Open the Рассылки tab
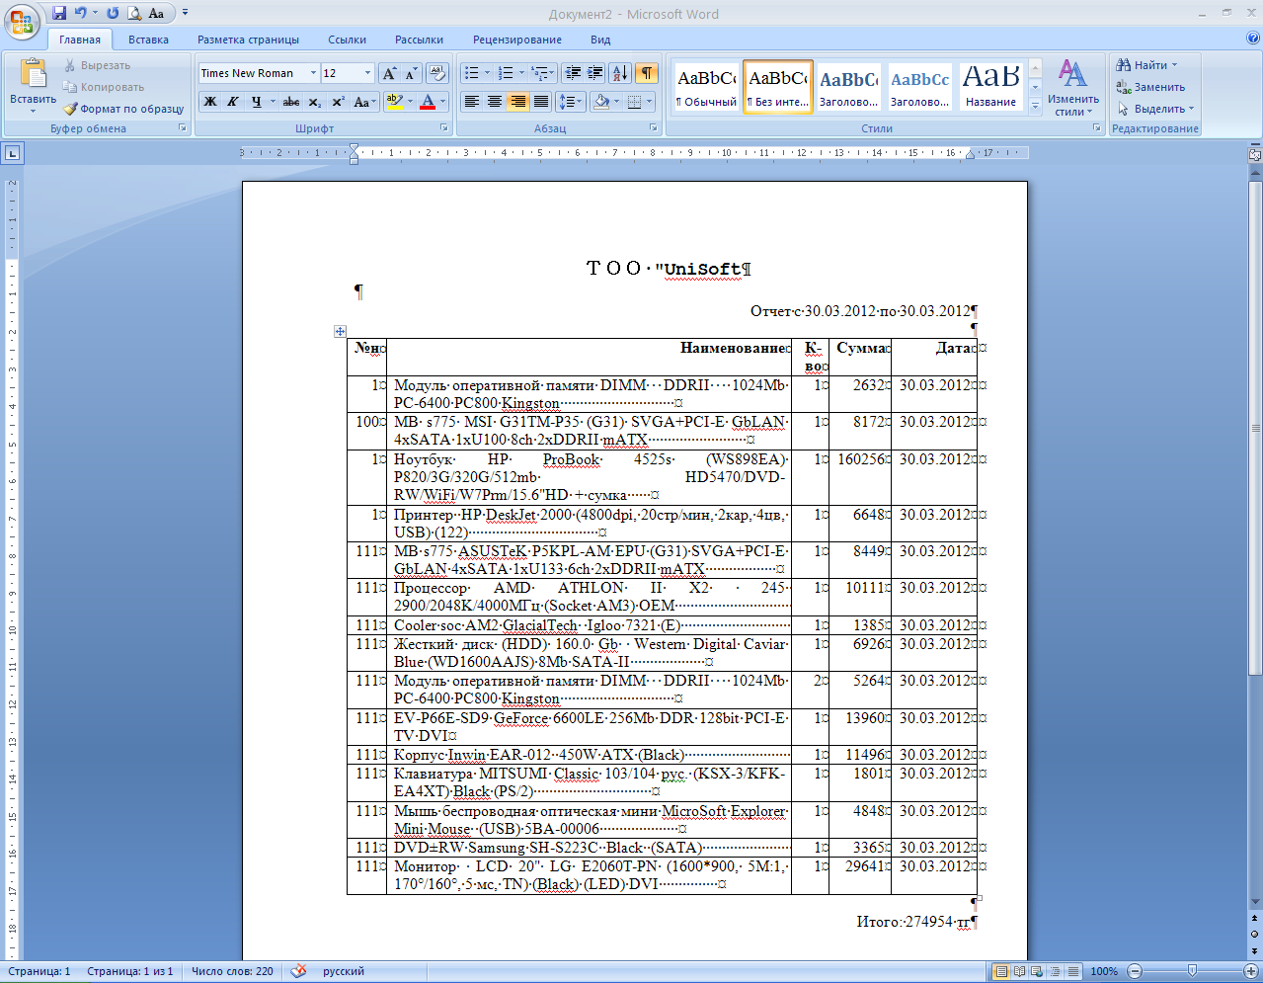1263x983 pixels. pos(419,40)
